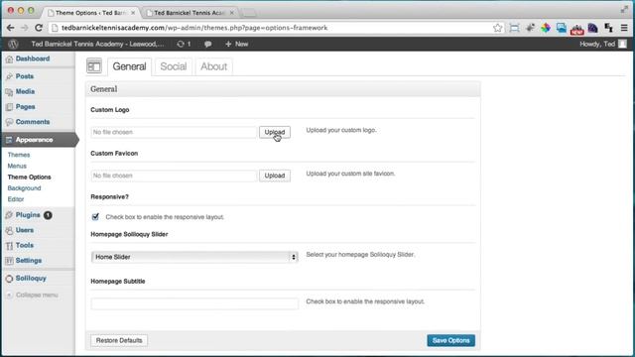The height and width of the screenshot is (357, 635).
Task: Open the Dashboard sidebar item
Action: pyautogui.click(x=33, y=59)
